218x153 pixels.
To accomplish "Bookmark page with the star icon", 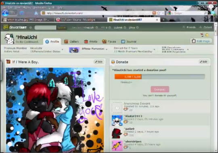I will coord(159,13).
